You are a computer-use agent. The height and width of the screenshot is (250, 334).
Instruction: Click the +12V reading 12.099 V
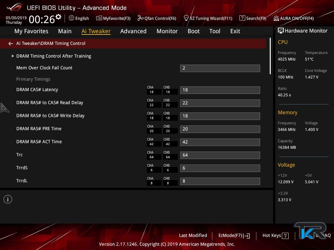[286, 182]
